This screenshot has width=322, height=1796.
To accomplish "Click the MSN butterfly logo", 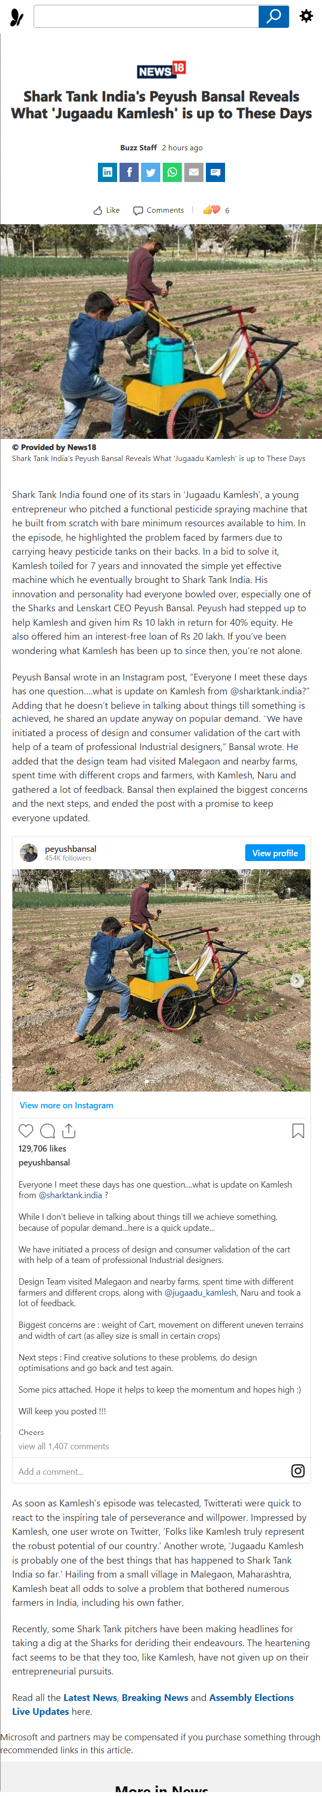I will click(x=17, y=17).
